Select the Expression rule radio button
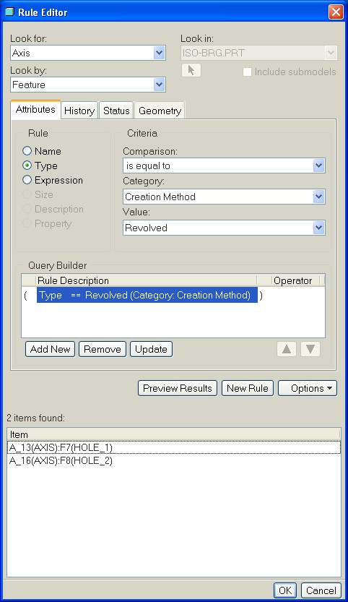The image size is (348, 602). click(27, 180)
